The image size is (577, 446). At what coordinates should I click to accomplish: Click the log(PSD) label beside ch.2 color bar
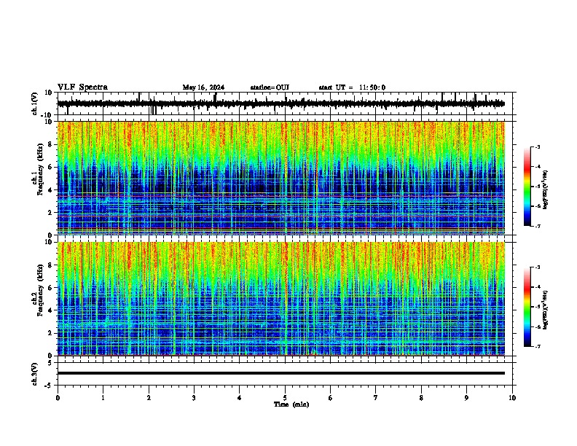(546, 310)
